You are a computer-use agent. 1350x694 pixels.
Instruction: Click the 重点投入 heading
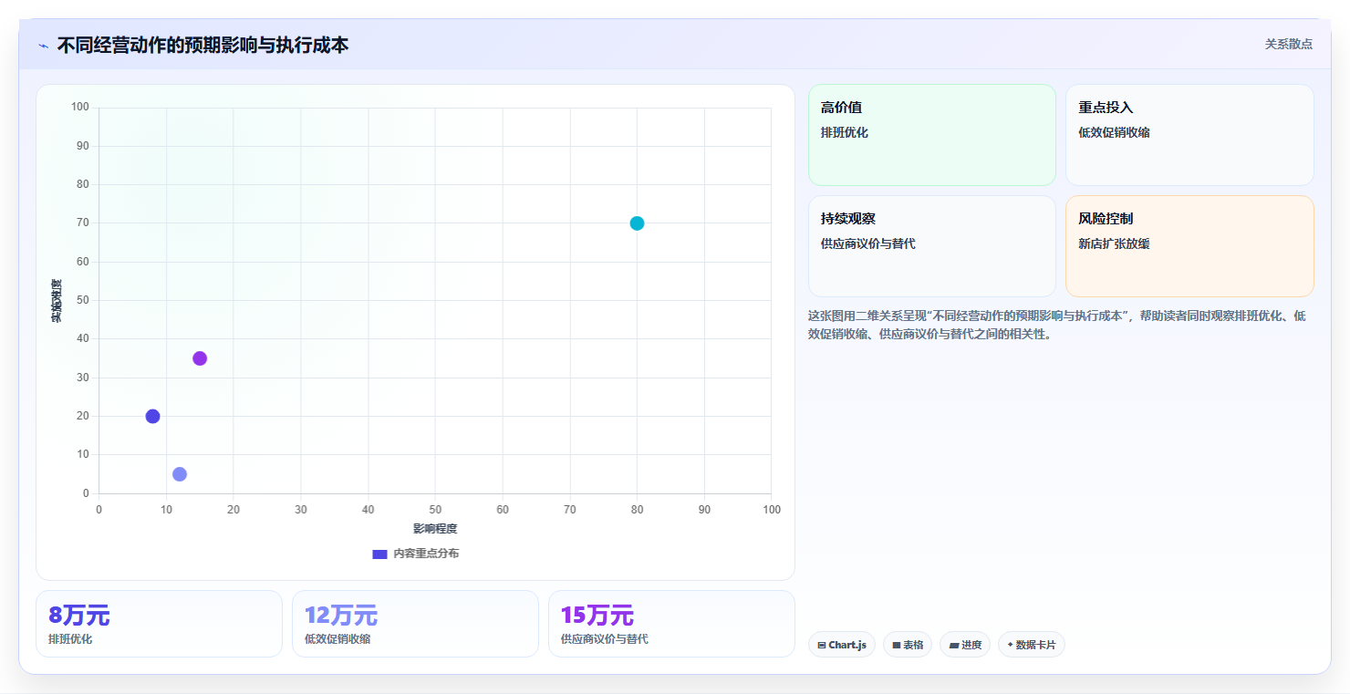[1106, 108]
